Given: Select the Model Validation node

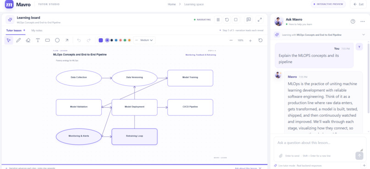Looking at the screenshot, I should tap(79, 107).
